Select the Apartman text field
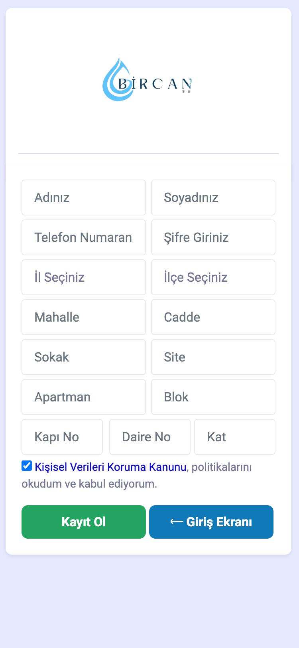This screenshot has width=299, height=648. (84, 397)
